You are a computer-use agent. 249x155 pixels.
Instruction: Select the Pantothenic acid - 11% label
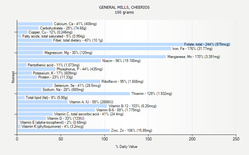(54, 65)
